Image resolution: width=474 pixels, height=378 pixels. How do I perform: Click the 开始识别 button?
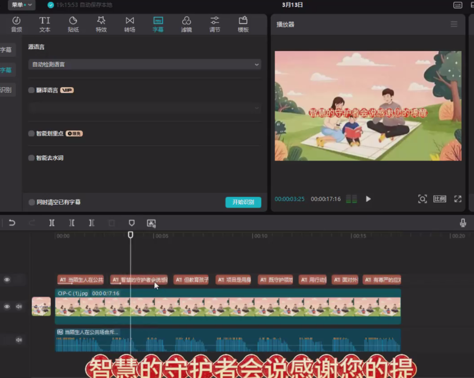pyautogui.click(x=243, y=202)
